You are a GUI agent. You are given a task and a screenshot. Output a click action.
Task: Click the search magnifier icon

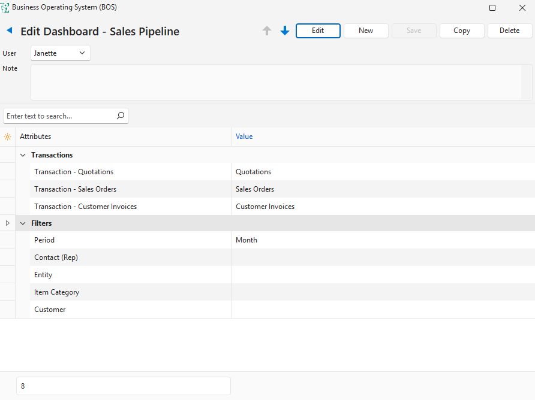[121, 116]
